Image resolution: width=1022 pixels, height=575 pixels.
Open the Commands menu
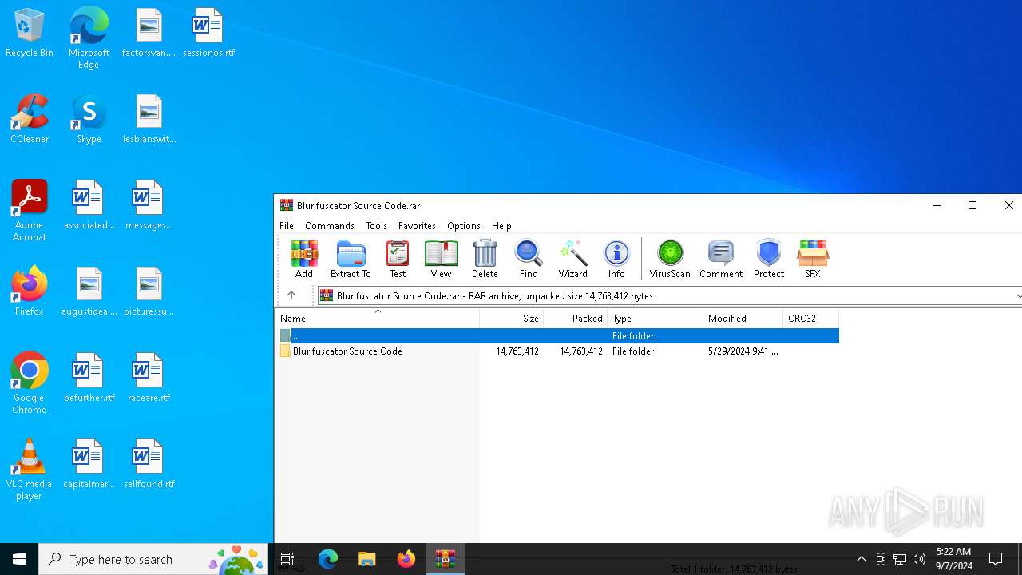click(x=330, y=226)
